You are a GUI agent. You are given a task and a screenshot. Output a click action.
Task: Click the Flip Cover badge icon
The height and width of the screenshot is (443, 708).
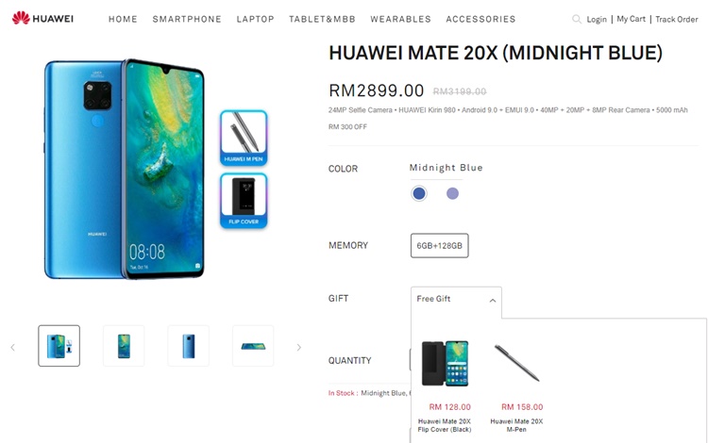244,201
